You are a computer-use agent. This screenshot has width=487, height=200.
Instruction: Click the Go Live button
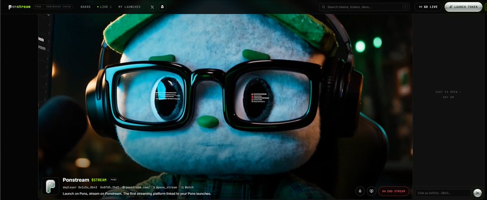[x=428, y=7]
